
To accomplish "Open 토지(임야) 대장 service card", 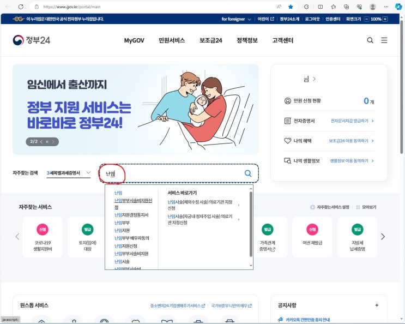I will [87, 237].
